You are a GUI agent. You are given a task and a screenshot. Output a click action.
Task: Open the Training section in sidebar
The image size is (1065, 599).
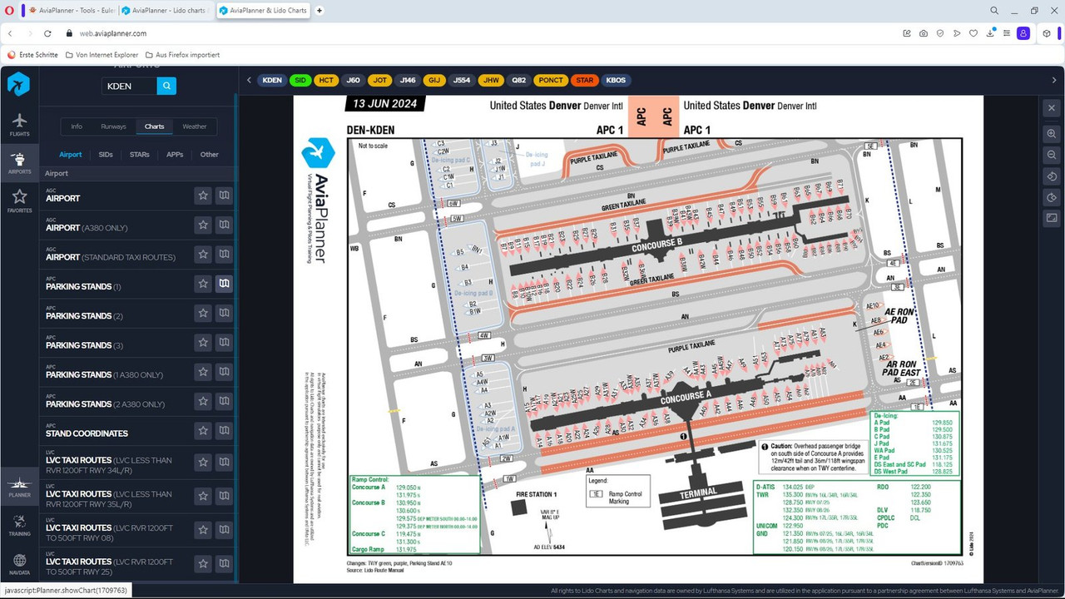click(19, 525)
